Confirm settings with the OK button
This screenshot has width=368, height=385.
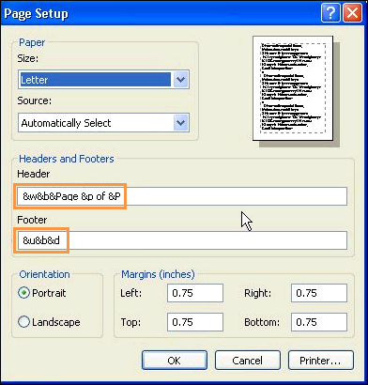pos(175,361)
